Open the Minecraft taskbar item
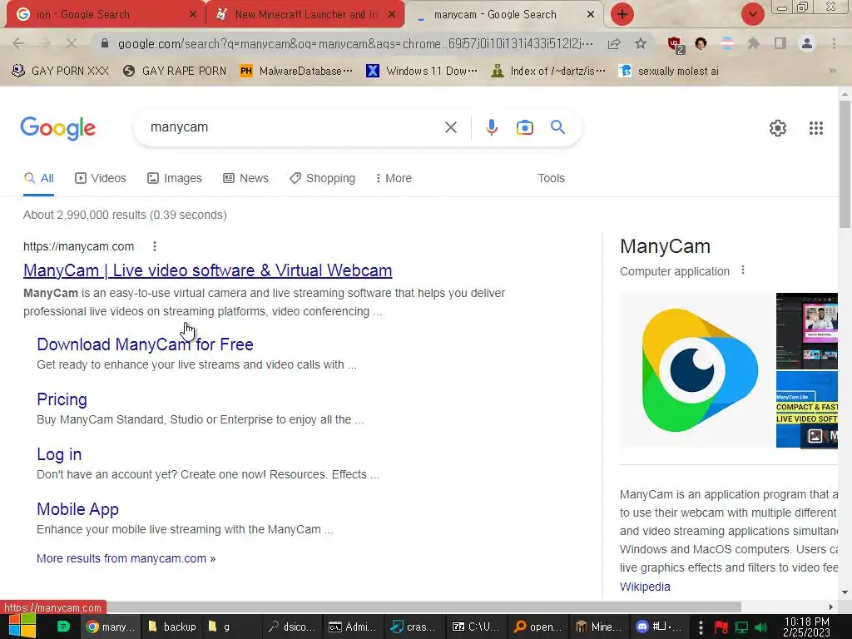 [599, 627]
